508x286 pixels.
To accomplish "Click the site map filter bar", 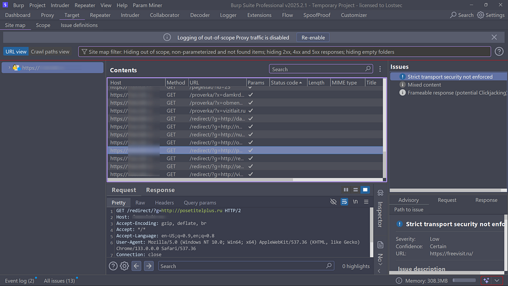I will point(284,52).
